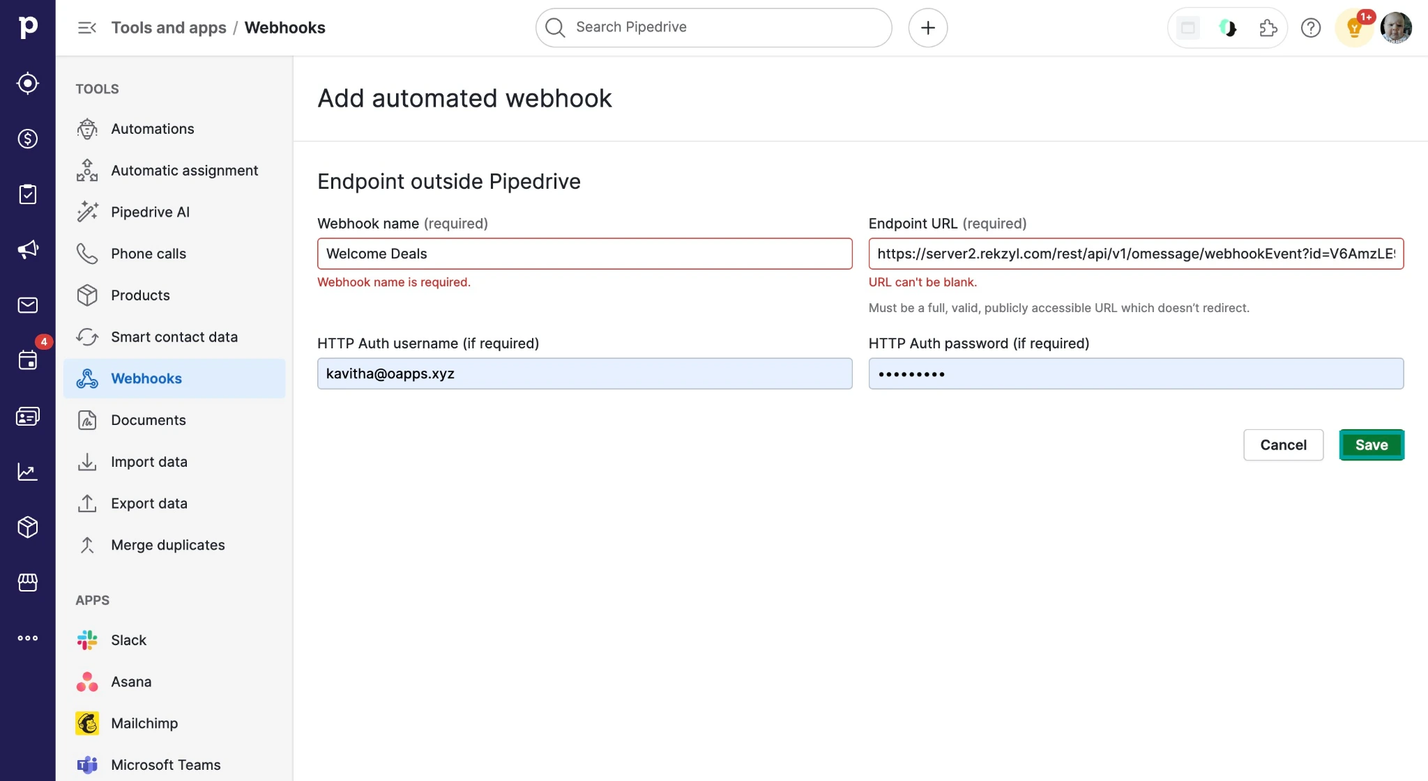1428x781 pixels.
Task: Go to Tools and apps breadcrumb
Action: tap(169, 28)
